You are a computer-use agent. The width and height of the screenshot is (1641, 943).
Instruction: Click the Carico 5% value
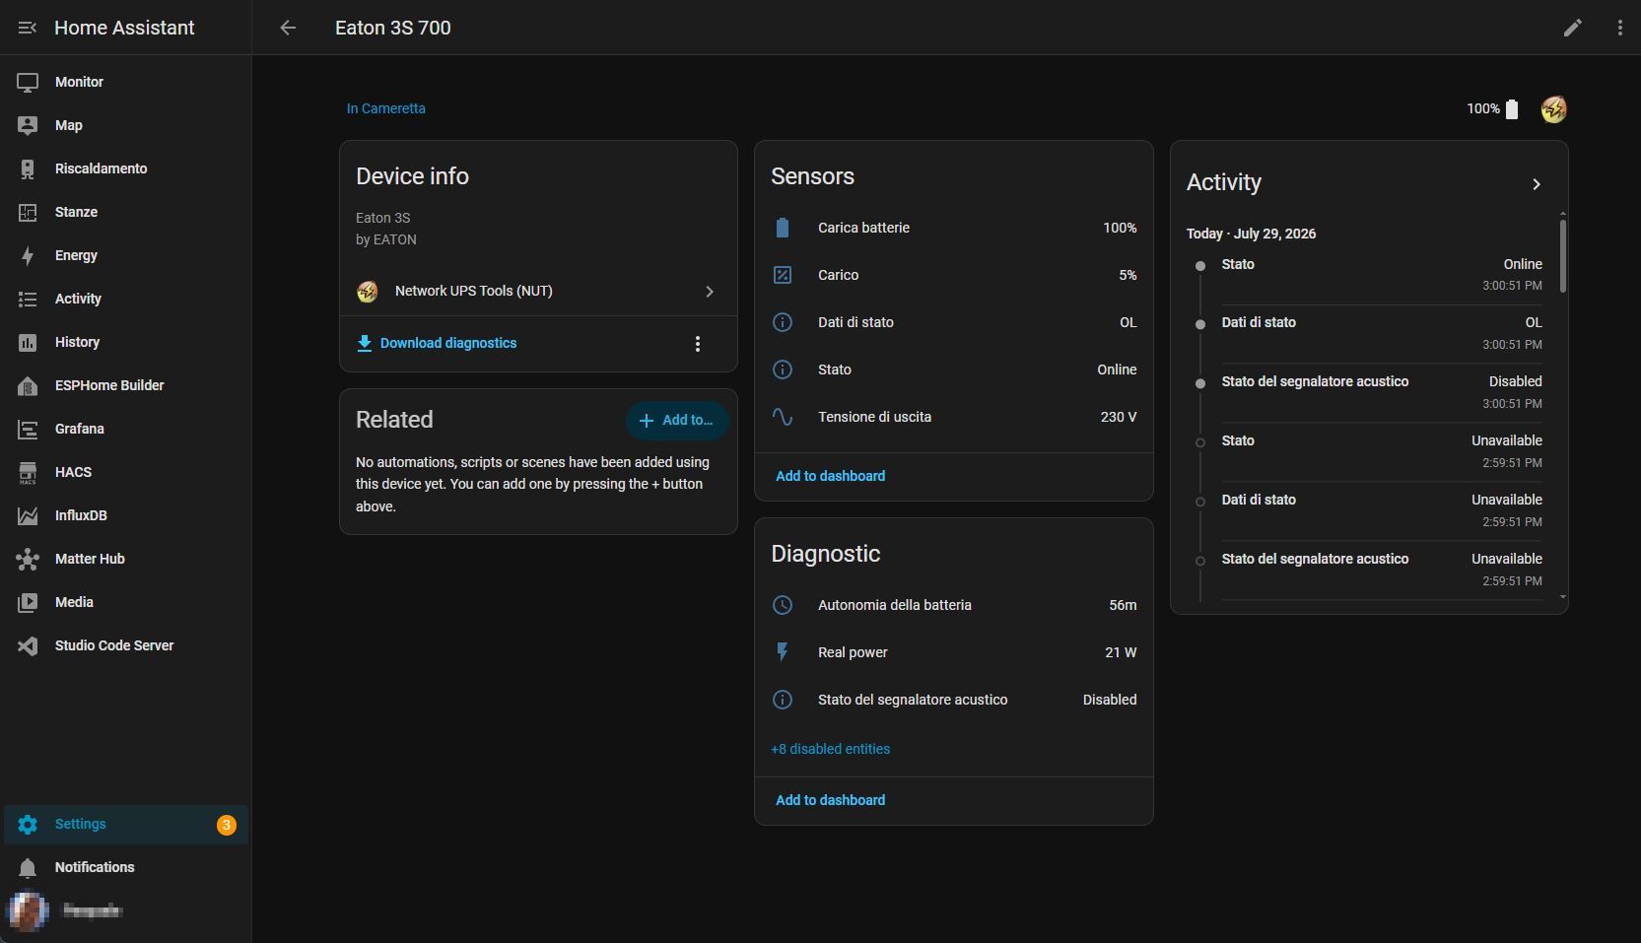click(x=1128, y=275)
